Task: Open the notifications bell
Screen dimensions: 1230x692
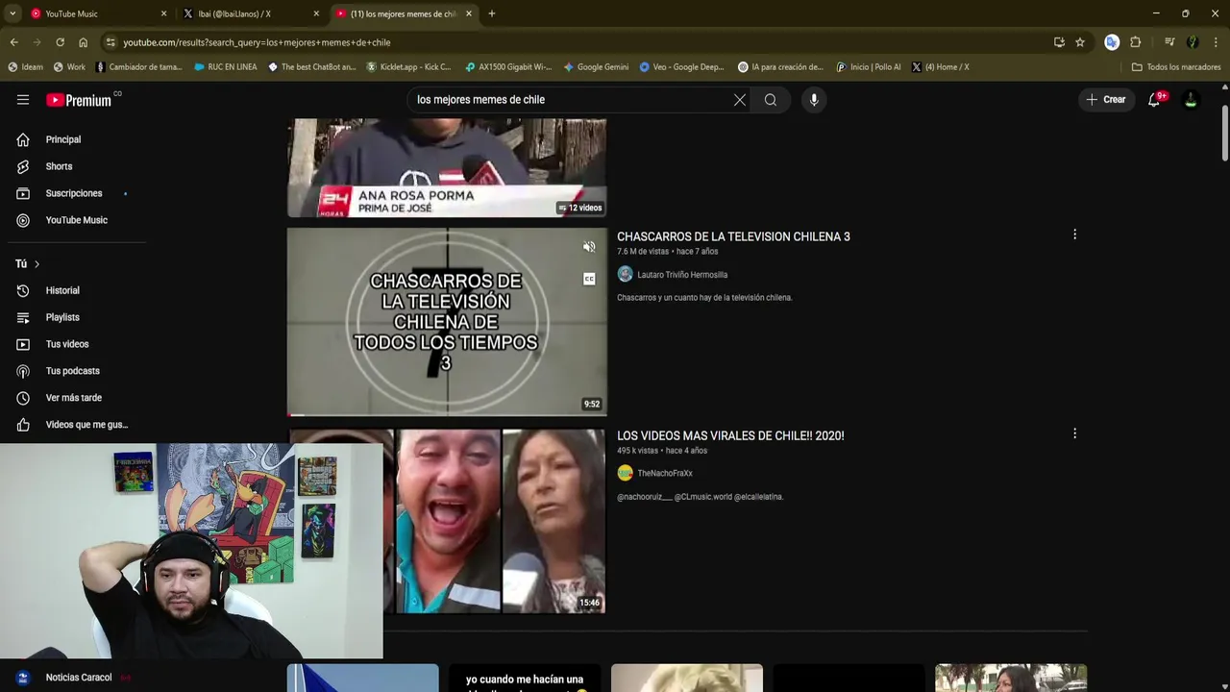Action: click(x=1155, y=100)
